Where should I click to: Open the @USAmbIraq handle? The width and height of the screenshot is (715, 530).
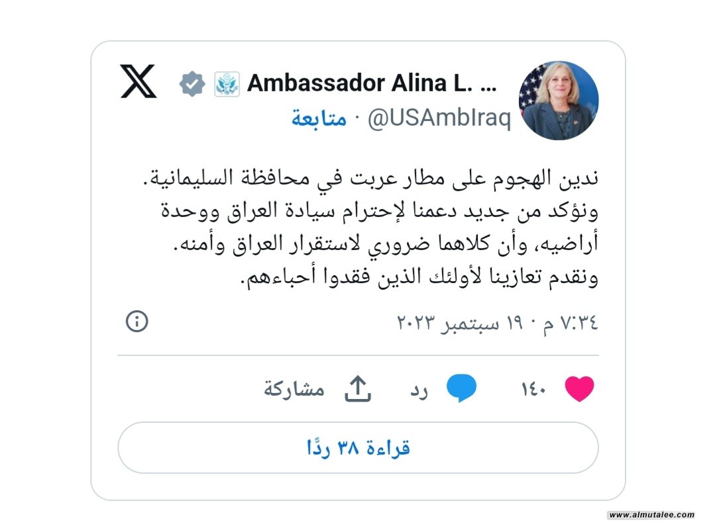[439, 118]
